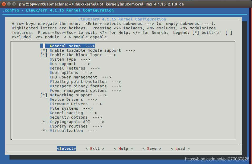
Task: Open Floating point emulation submenu
Action: [85, 82]
